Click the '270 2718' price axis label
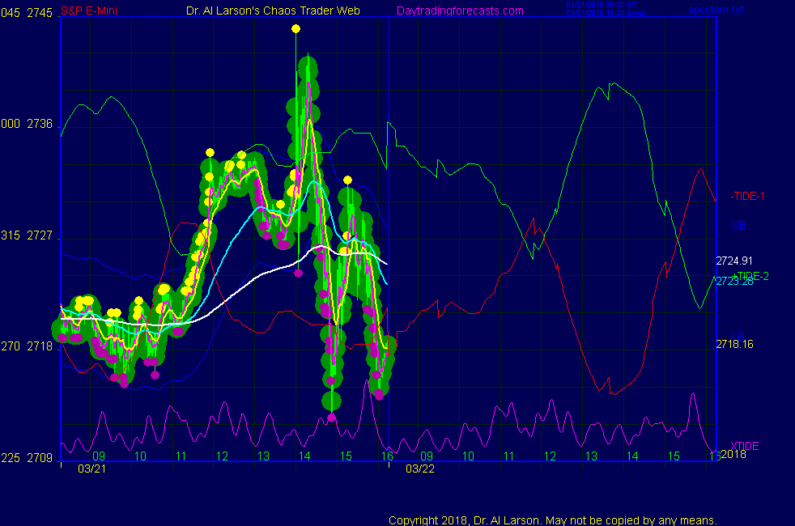The image size is (795, 526). [27, 346]
